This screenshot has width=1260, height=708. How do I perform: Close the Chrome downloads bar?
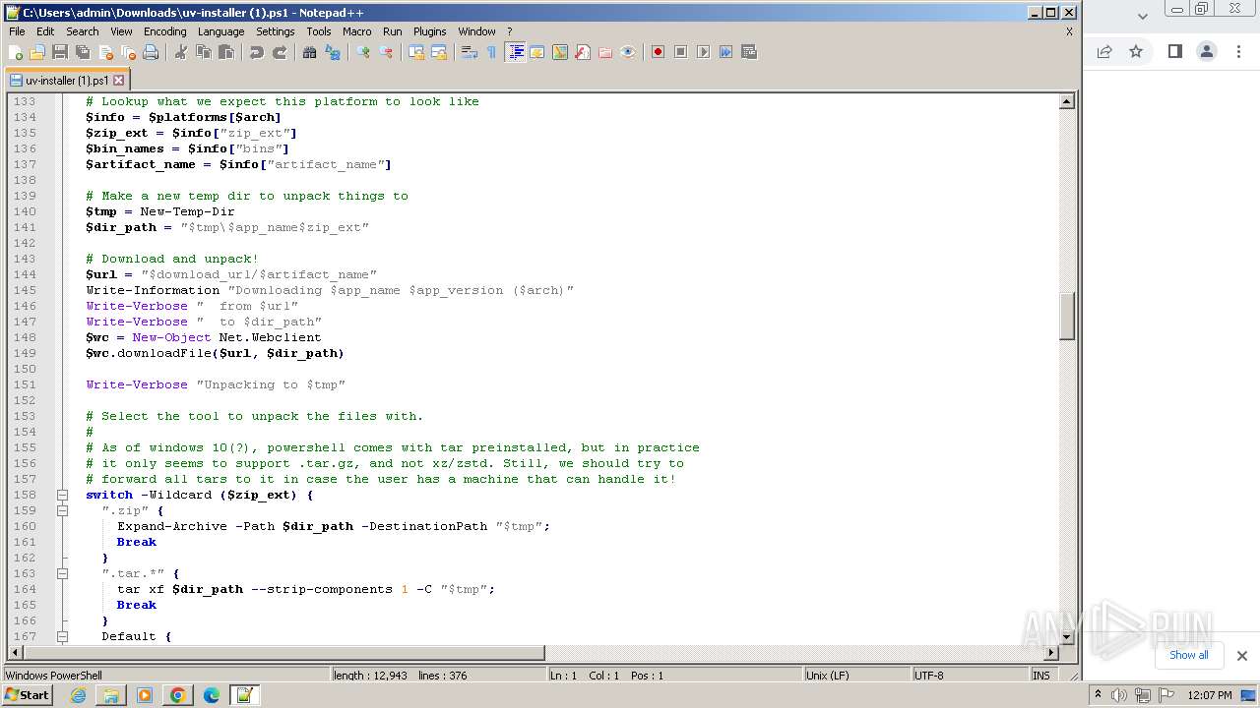(1241, 656)
